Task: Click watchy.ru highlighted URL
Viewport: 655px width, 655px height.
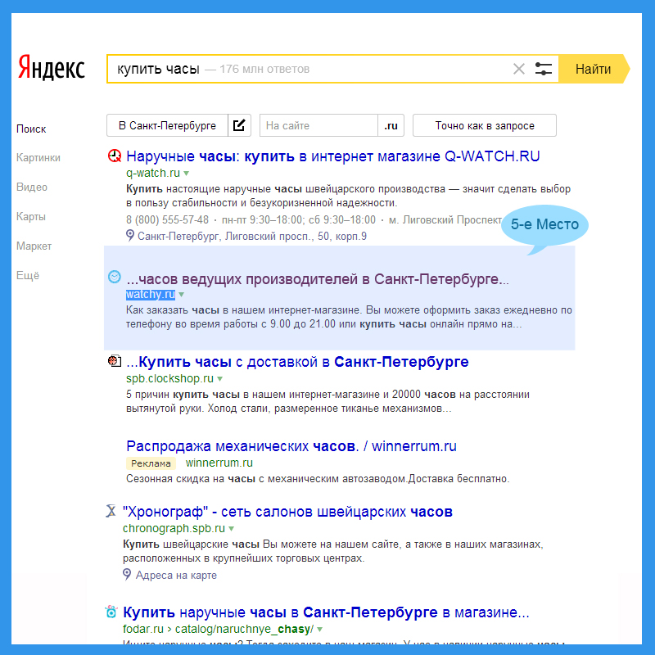Action: [x=151, y=295]
